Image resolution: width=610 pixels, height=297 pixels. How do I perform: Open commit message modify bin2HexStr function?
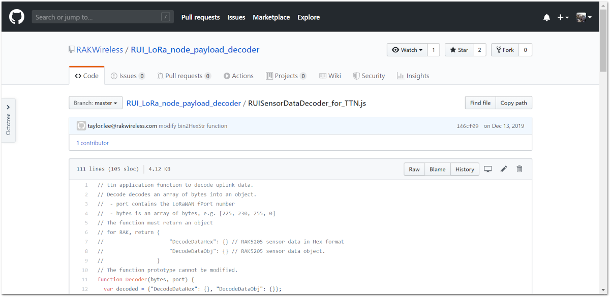(193, 126)
